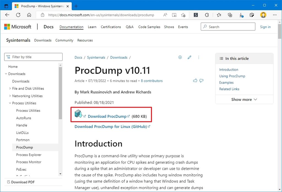Click the Sign in button
The image size is (282, 192).
tap(265, 27)
